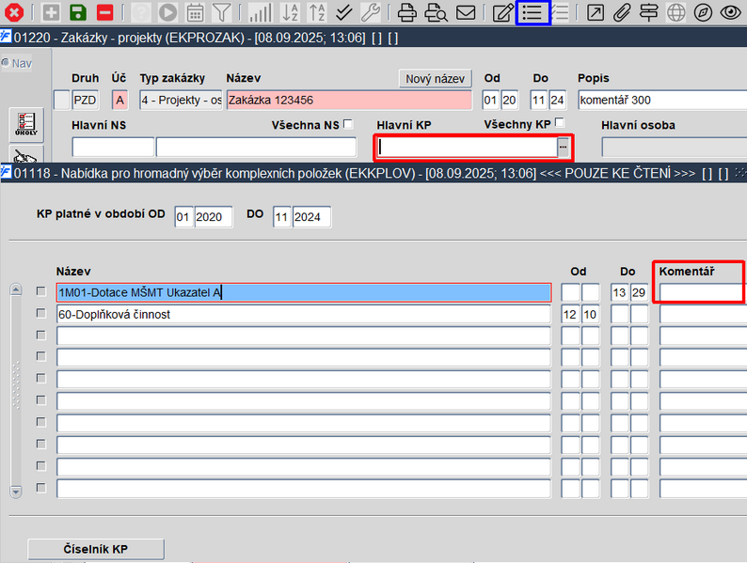Viewport: 747px width, 563px height.
Task: Open print preview icon with magnifier
Action: coord(436,12)
